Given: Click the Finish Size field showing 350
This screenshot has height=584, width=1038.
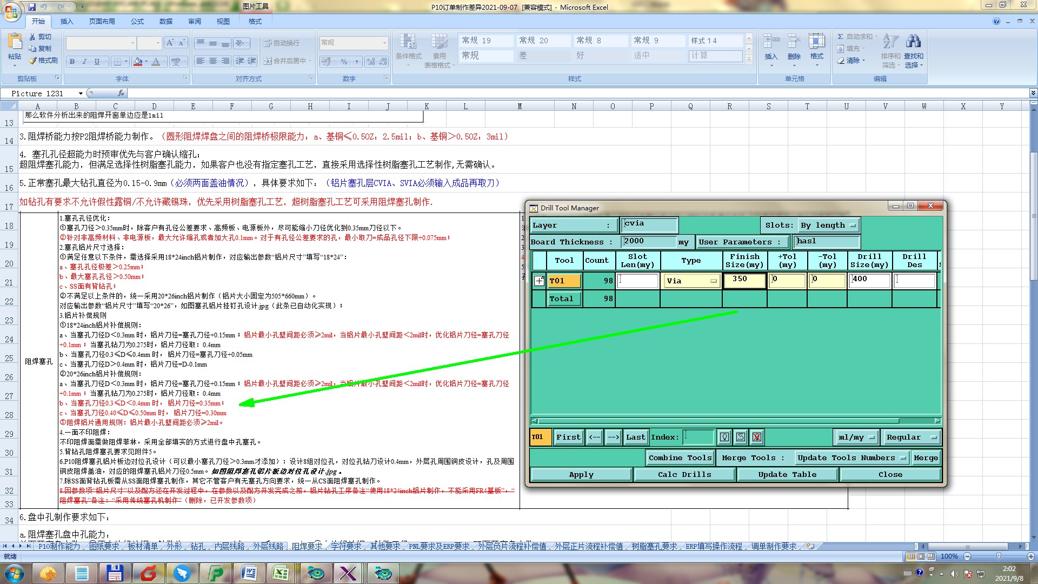Looking at the screenshot, I should 744,280.
